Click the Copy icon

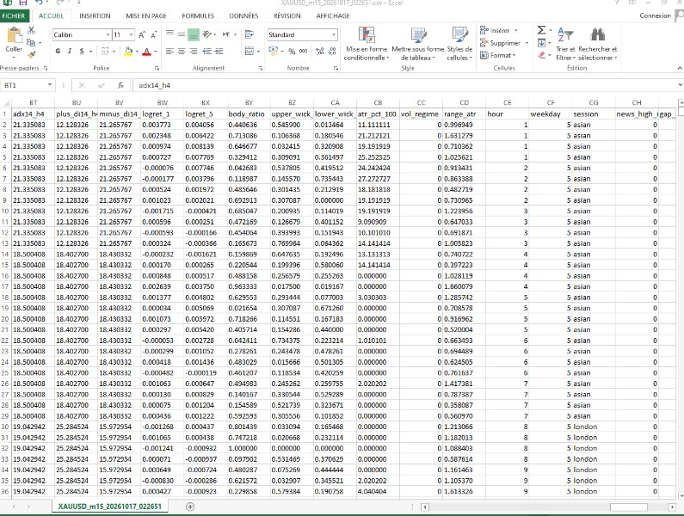[x=31, y=43]
